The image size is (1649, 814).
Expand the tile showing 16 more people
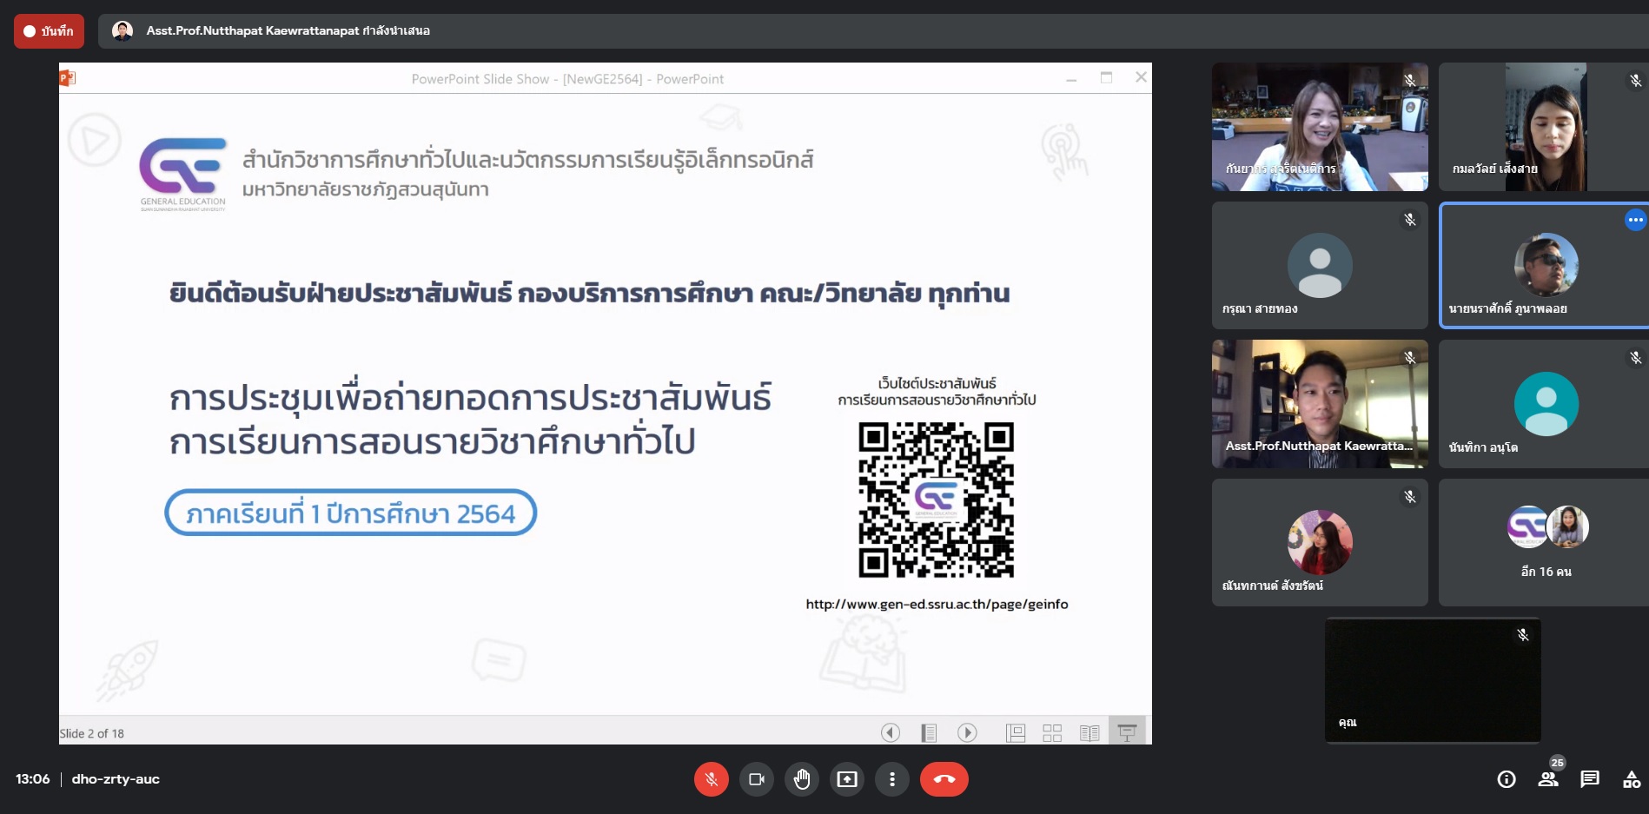1546,542
